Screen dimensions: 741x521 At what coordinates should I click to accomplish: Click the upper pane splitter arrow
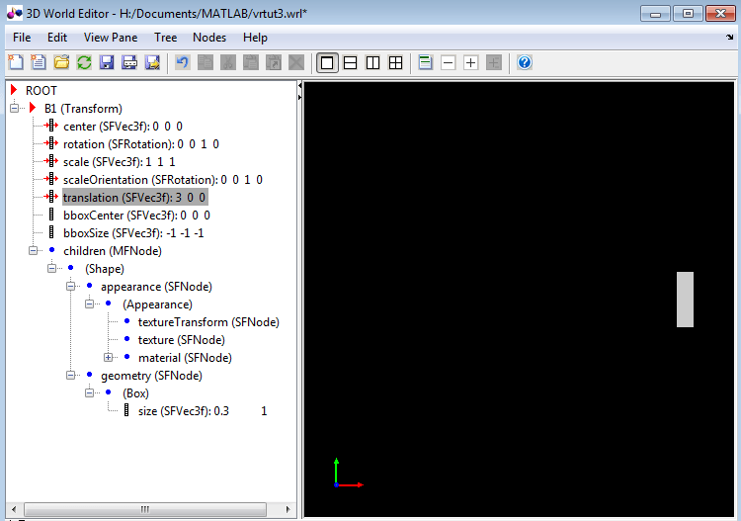299,86
